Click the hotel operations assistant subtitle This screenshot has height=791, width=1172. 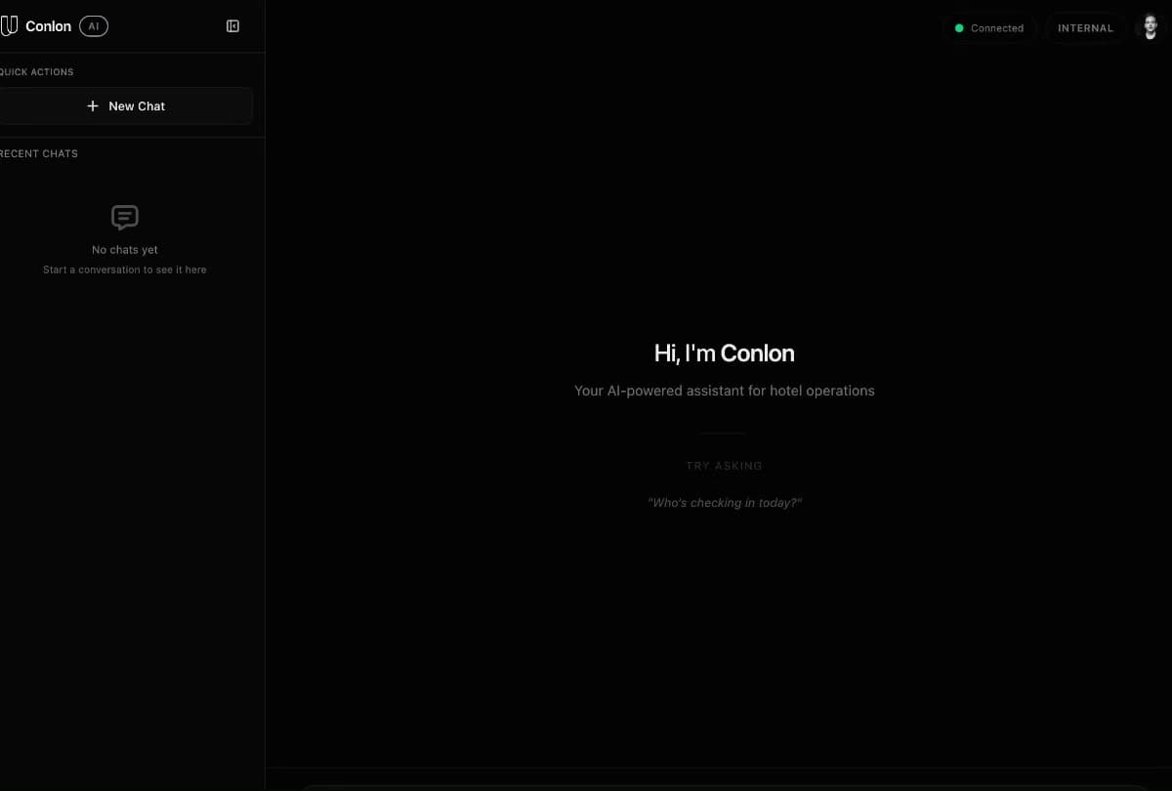[725, 391]
